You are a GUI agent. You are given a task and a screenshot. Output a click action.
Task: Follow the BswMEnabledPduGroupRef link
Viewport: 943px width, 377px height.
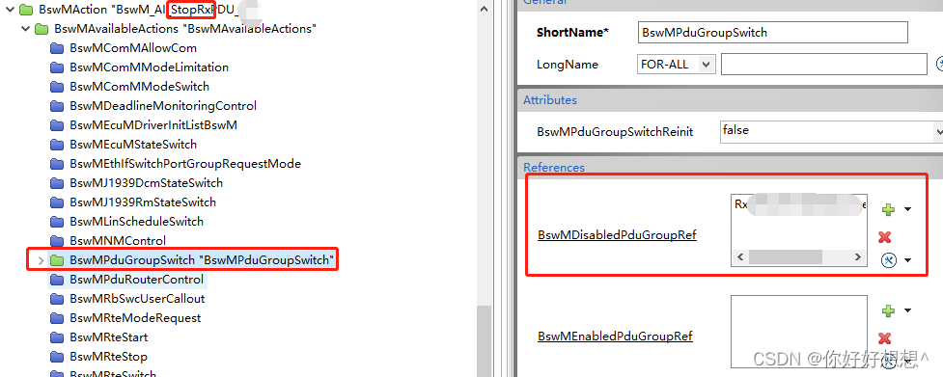tap(615, 337)
